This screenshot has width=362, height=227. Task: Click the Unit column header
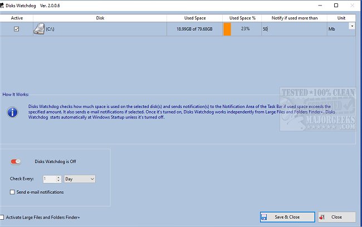(x=341, y=18)
